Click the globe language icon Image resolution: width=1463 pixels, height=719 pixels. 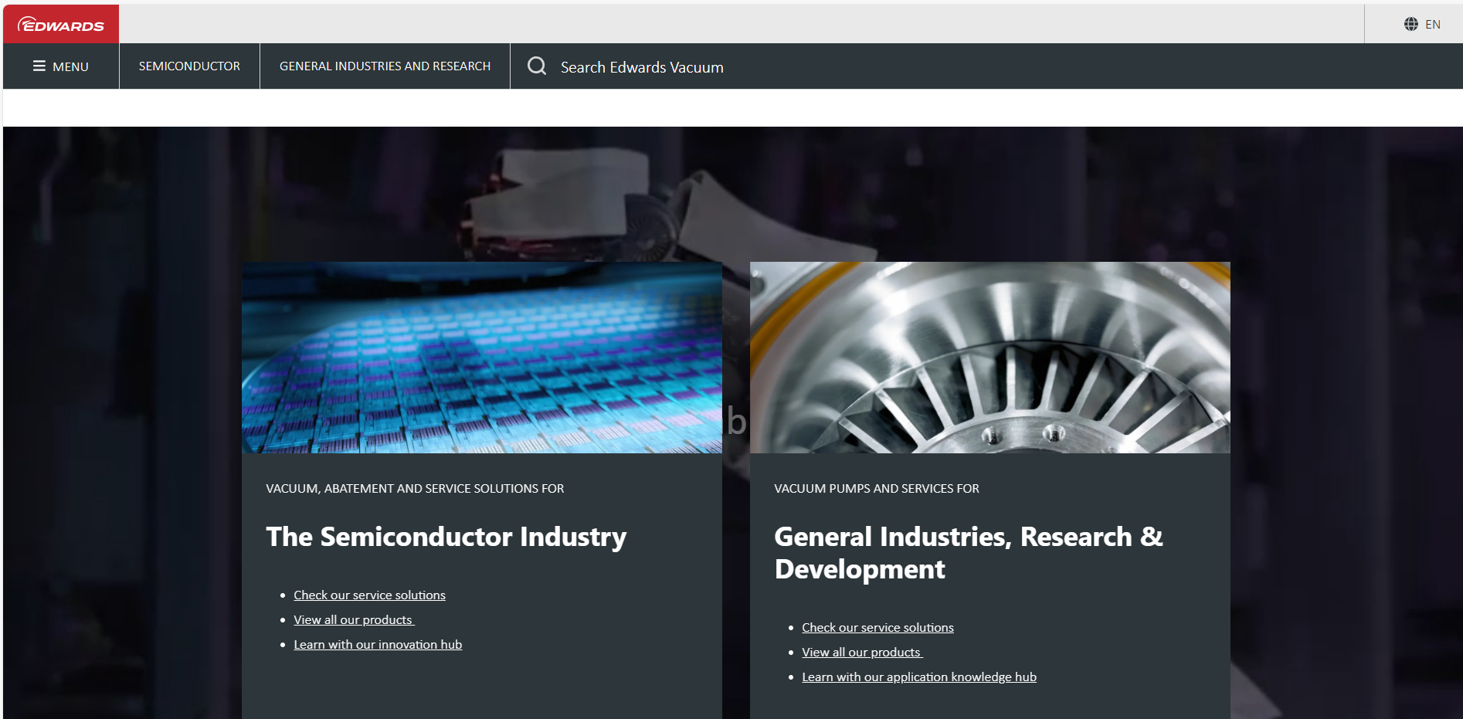pos(1410,24)
